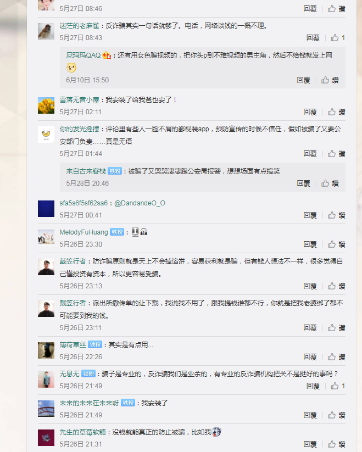362x452 pixels.
Task: Click 铁粉 badge next to 薄荷草丝
Action: point(95,345)
